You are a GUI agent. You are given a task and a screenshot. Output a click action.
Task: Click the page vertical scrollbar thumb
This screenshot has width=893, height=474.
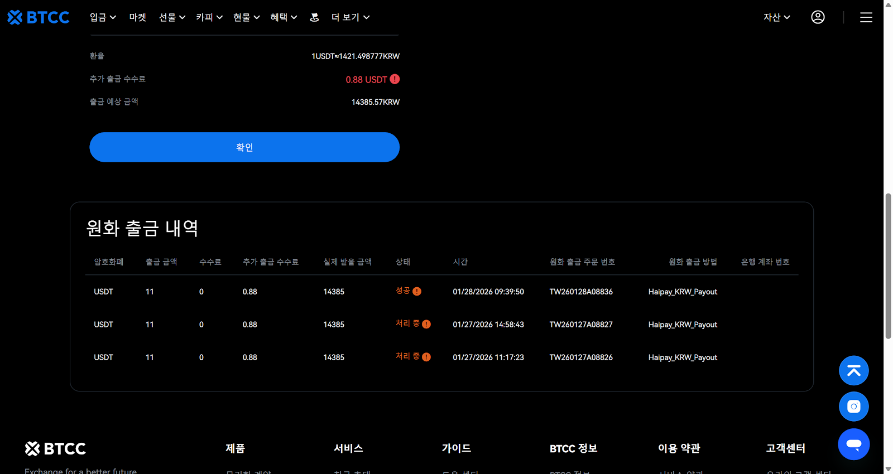(x=888, y=266)
